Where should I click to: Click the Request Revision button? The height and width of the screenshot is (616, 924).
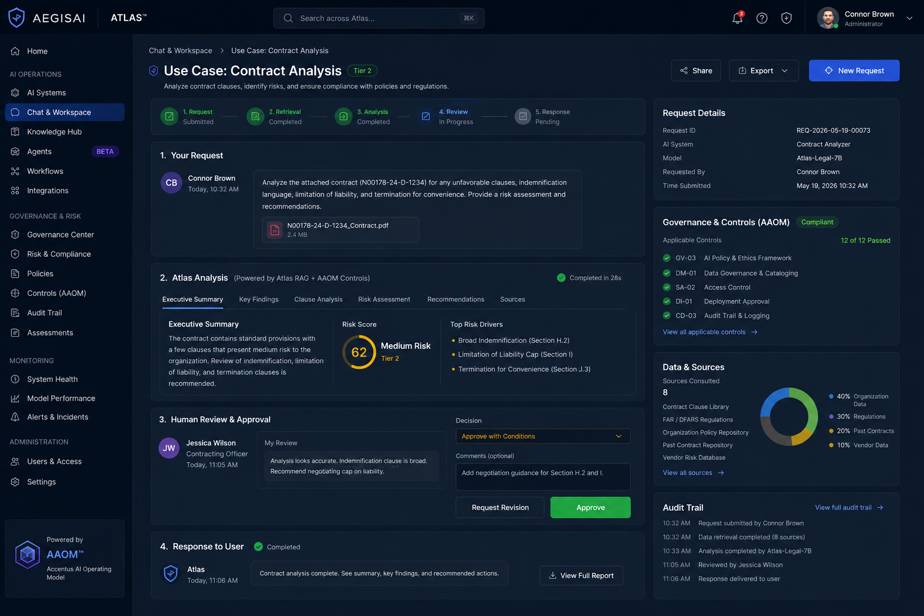pyautogui.click(x=500, y=508)
